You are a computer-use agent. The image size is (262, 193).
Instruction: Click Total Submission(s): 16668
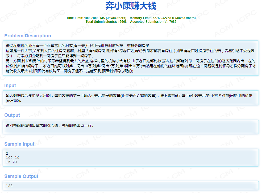pyautogui.click(x=106, y=22)
